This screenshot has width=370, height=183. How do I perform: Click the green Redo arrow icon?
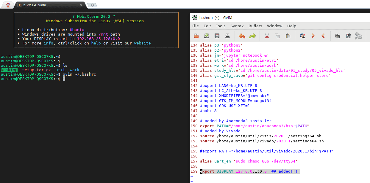[x=252, y=36]
